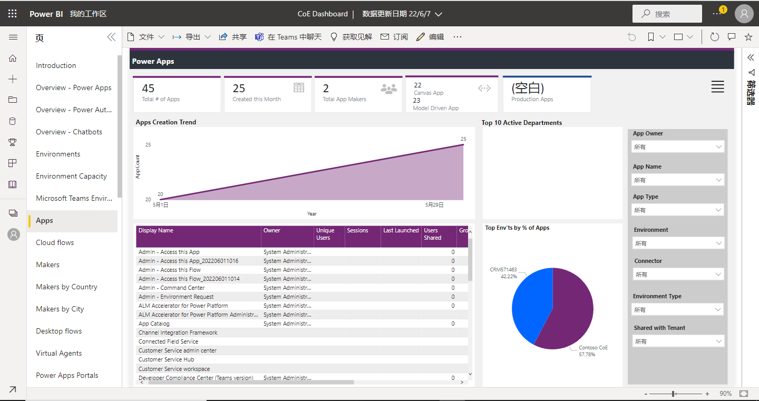Expand the filters pane chevrons

(751, 57)
